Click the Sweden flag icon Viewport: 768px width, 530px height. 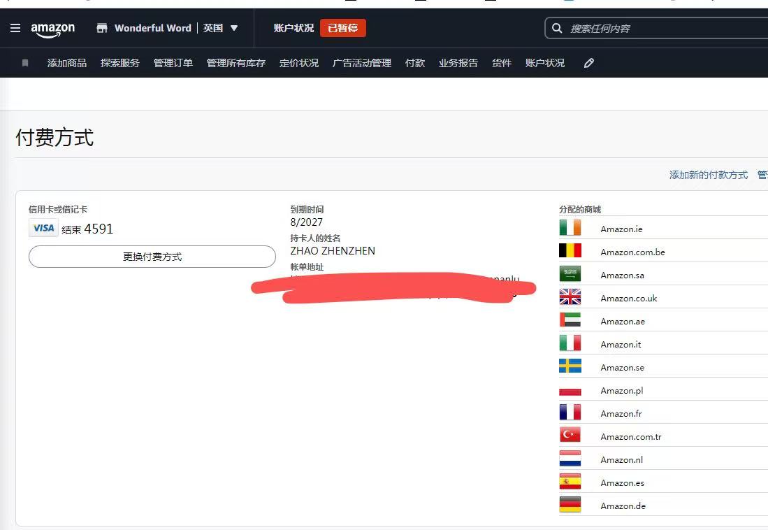pyautogui.click(x=570, y=366)
